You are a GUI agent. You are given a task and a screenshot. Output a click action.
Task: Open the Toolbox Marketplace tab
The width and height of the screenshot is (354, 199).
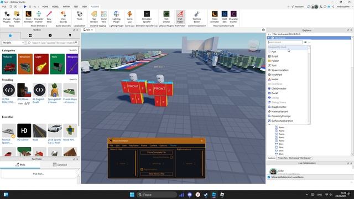pyautogui.click(x=10, y=35)
